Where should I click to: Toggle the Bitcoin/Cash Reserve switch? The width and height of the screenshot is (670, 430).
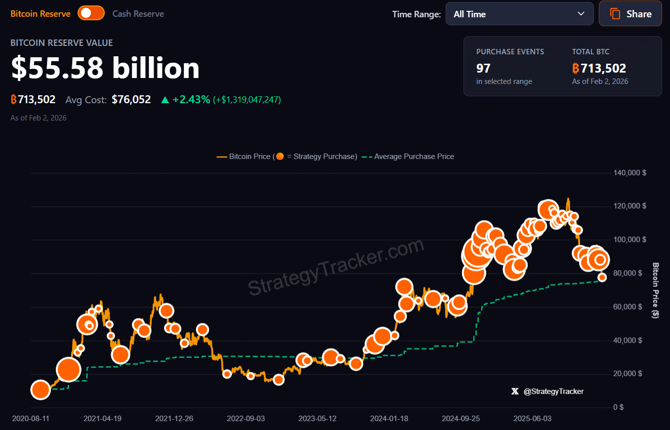point(91,13)
